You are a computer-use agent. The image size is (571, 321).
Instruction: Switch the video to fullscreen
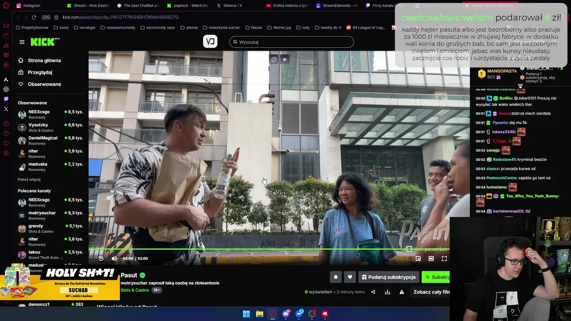444,259
